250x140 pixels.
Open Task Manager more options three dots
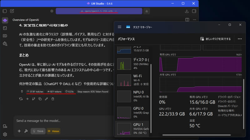pyautogui.click(x=240, y=39)
